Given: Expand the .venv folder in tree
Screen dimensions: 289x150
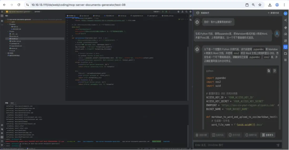Looking at the screenshot, I should click(8, 22).
